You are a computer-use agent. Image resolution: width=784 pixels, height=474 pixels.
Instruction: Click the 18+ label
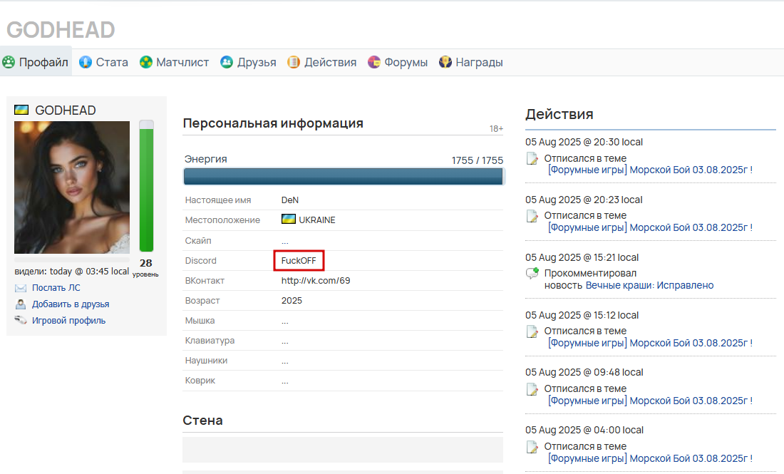(496, 129)
